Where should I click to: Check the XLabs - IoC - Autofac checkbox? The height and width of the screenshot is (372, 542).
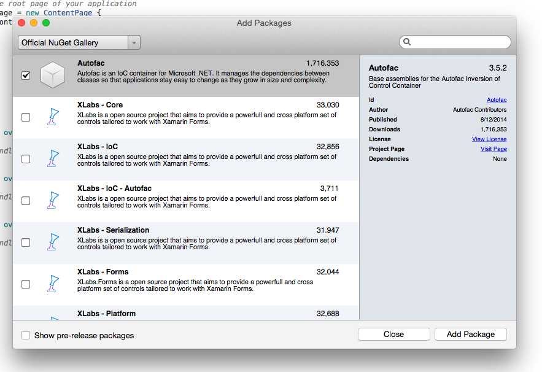tap(26, 201)
